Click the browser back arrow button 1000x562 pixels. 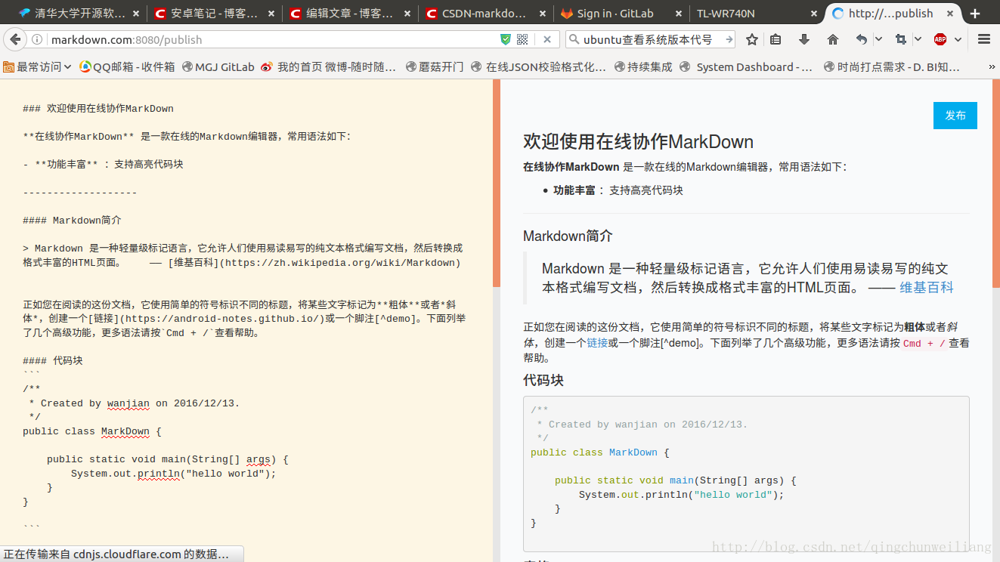15,39
